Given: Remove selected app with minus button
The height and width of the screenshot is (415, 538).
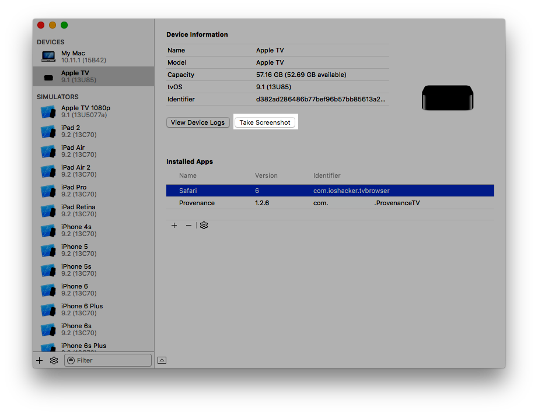Looking at the screenshot, I should click(x=188, y=226).
